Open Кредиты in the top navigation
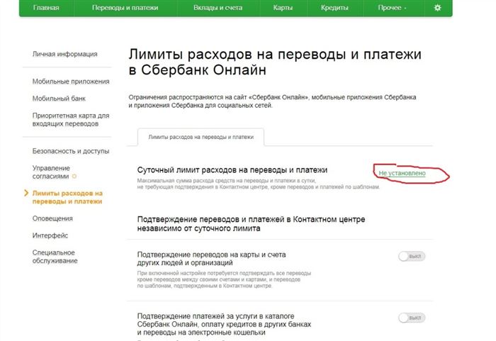The image size is (496, 341). tap(334, 8)
